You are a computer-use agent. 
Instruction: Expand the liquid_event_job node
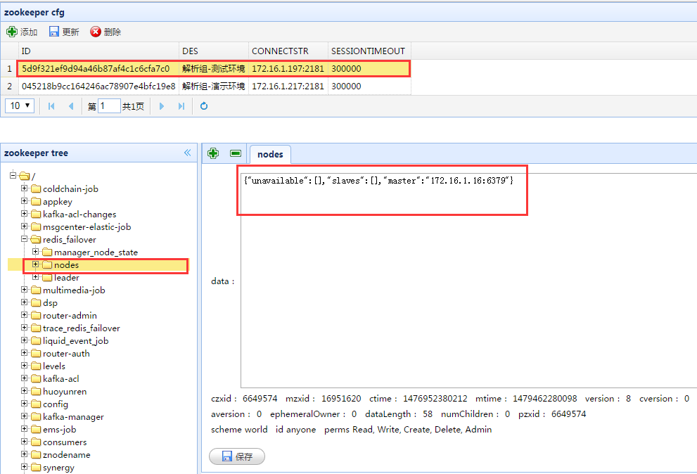(x=25, y=340)
